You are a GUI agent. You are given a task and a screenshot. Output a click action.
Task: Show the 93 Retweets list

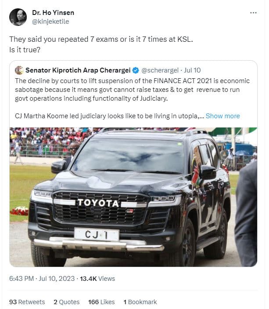pos(27,302)
